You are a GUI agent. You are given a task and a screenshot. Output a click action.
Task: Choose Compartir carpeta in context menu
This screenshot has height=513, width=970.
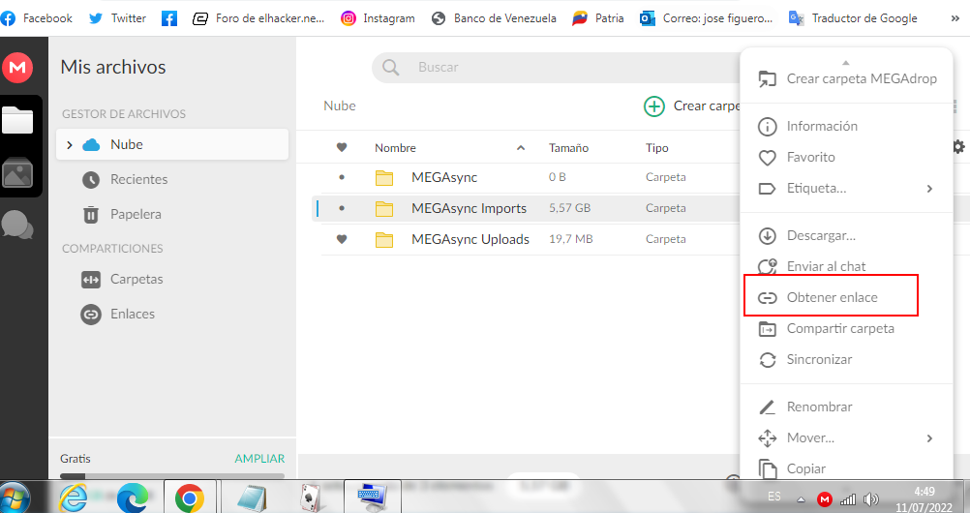(846, 328)
